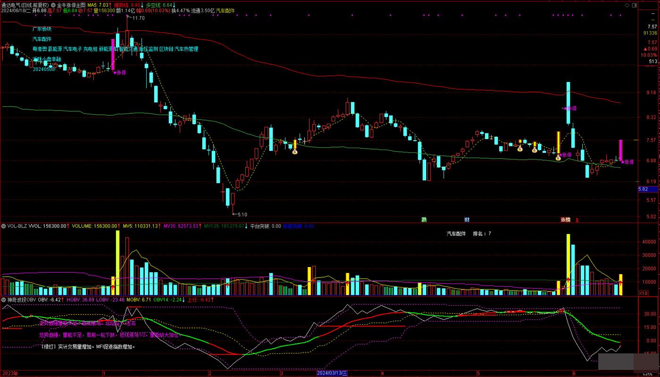This screenshot has width=660, height=377.
Task: Click the tall yellow volume bar near June
Action: click(568, 264)
